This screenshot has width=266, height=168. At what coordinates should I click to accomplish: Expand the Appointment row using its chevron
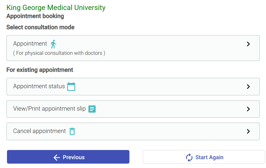pos(248,44)
